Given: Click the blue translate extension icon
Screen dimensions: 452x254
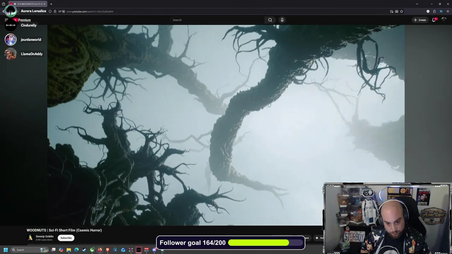Looking at the screenshot, I should click(441, 12).
